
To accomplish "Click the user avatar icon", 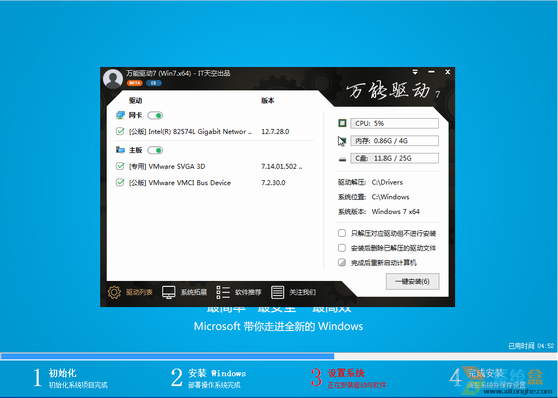I will (x=113, y=78).
